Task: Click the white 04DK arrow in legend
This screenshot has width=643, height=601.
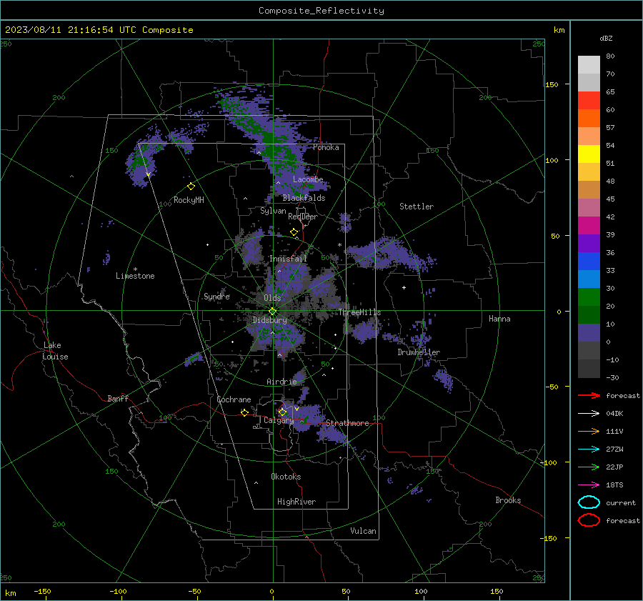Action: pos(589,413)
